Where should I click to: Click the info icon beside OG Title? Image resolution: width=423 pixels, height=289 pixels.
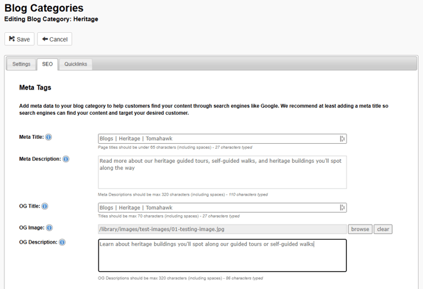click(x=45, y=206)
